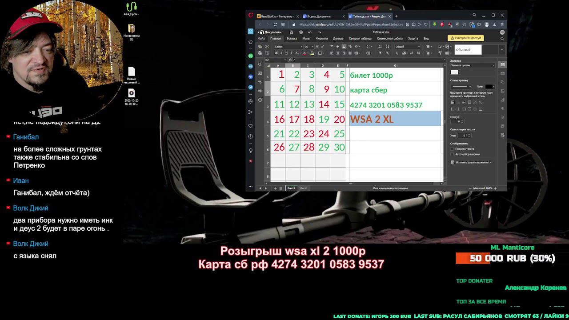Image resolution: width=569 pixels, height=320 pixels.
Task: Click the formula bar input field
Action: 367,60
